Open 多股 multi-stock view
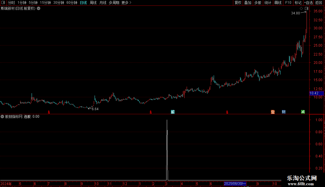 pyautogui.click(x=258, y=3)
